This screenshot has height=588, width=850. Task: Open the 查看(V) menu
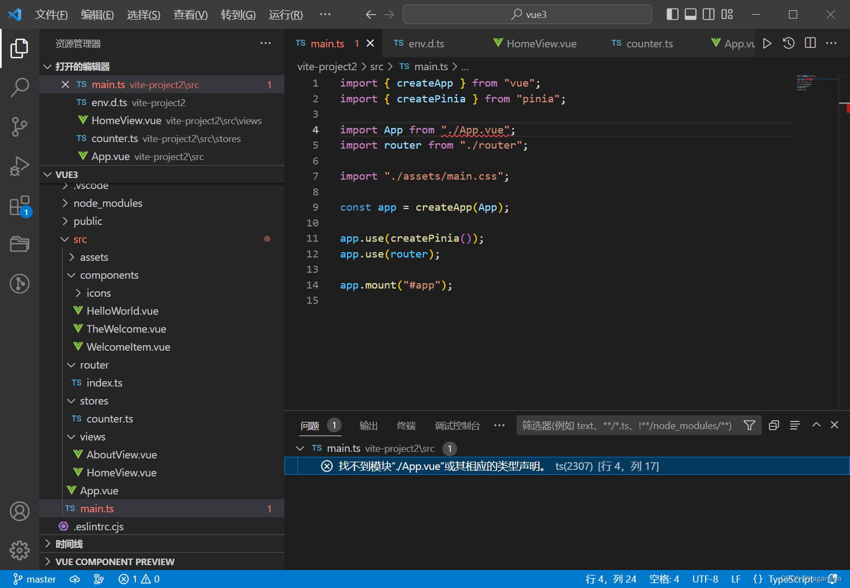pyautogui.click(x=190, y=15)
